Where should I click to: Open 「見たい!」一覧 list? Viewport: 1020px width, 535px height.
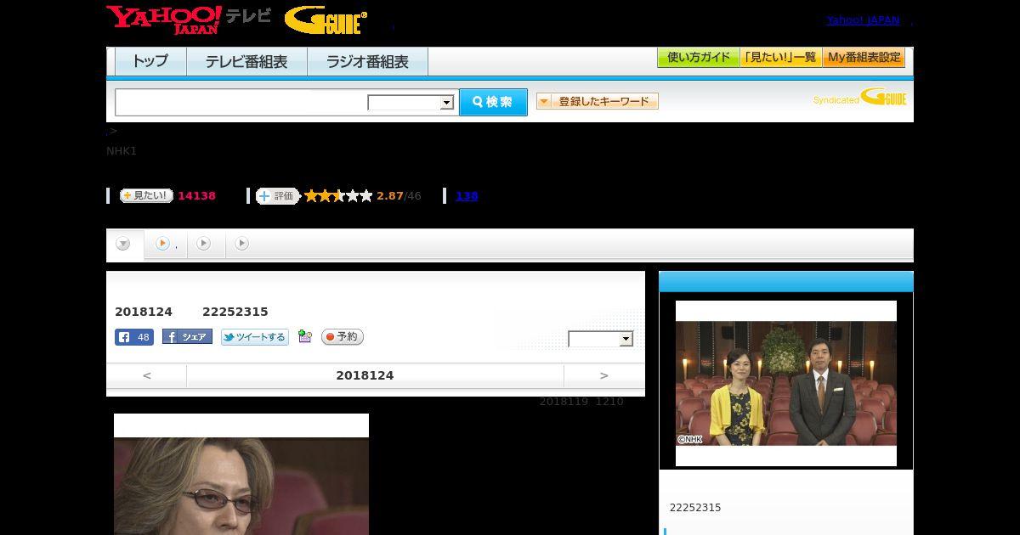tap(780, 58)
